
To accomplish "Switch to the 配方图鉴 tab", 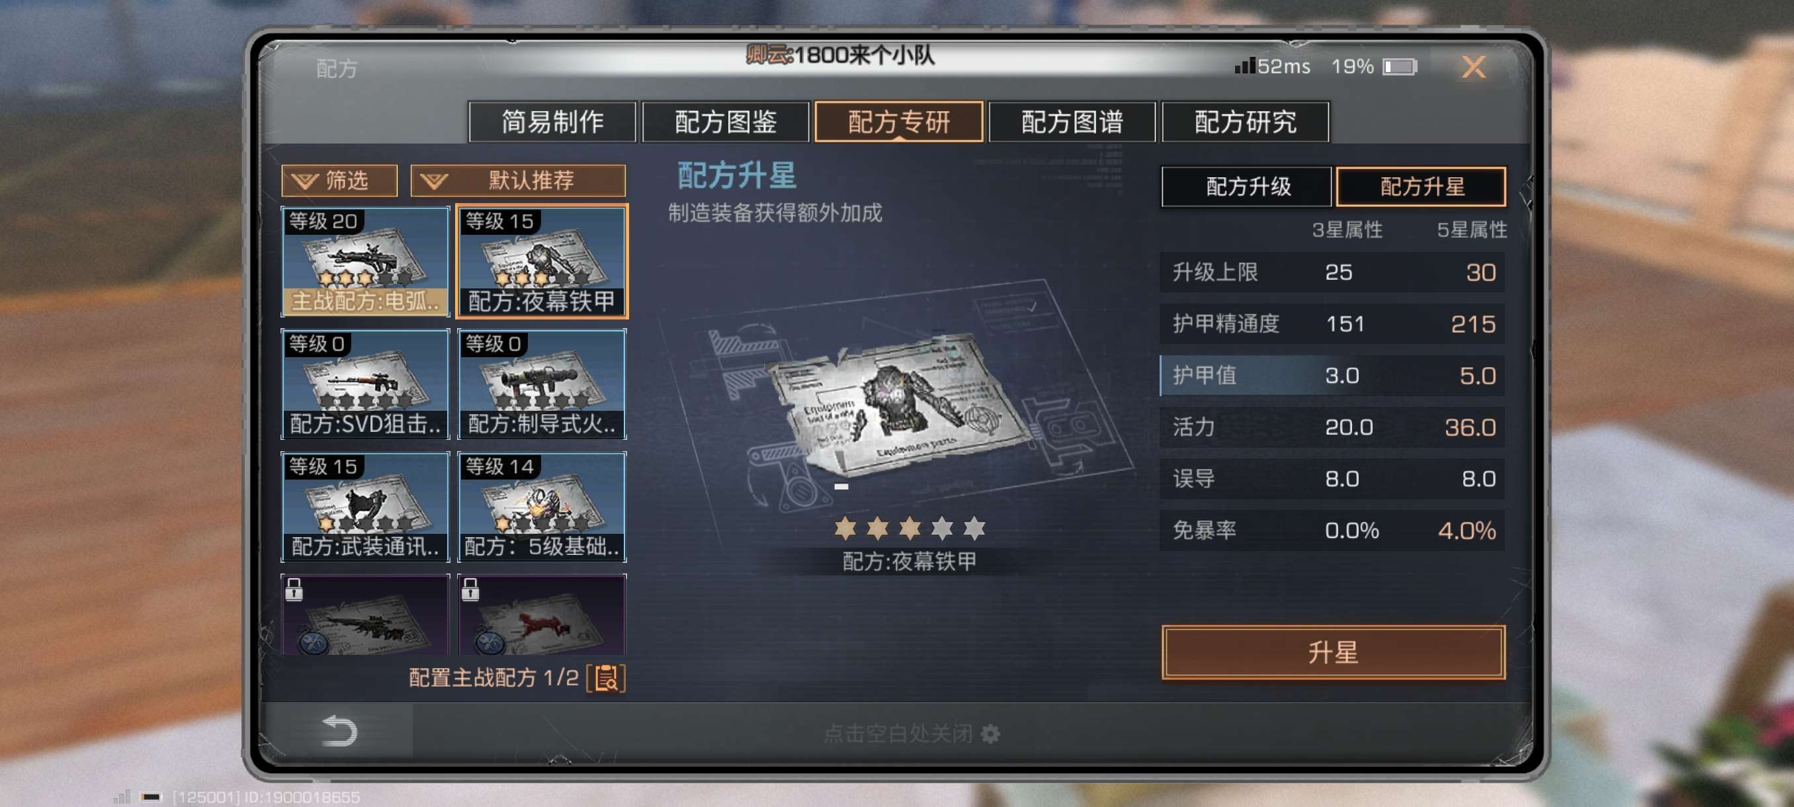I will coord(726,122).
